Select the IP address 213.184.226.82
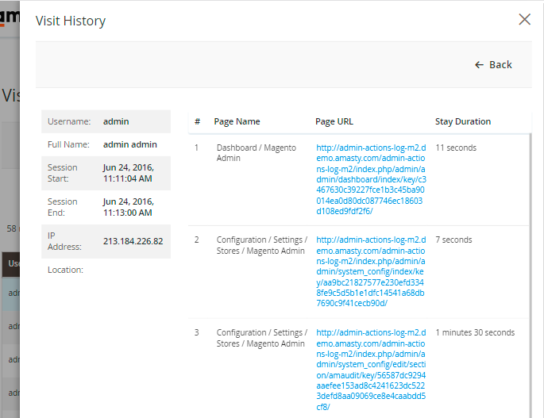The image size is (544, 418). click(133, 241)
